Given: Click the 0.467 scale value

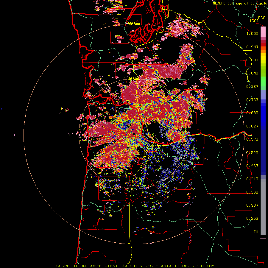Looking at the screenshot, I should coord(252,166).
